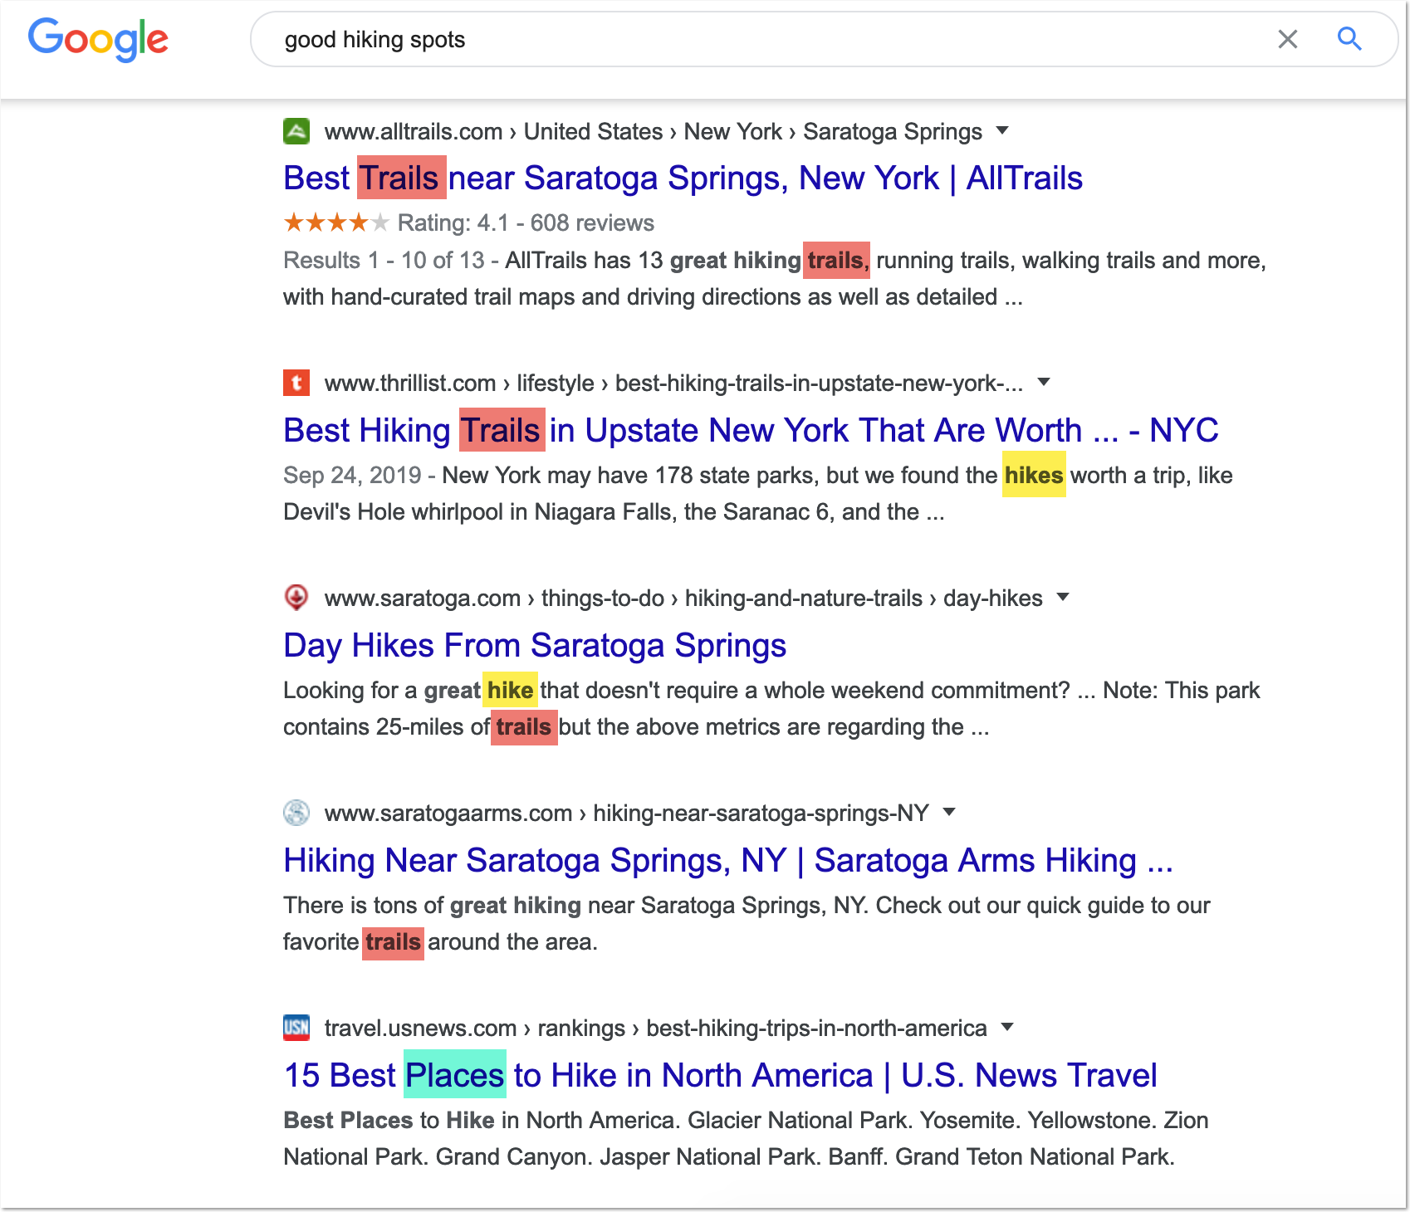Click the Thrillist favicon
Image resolution: width=1410 pixels, height=1212 pixels.
pos(296,383)
